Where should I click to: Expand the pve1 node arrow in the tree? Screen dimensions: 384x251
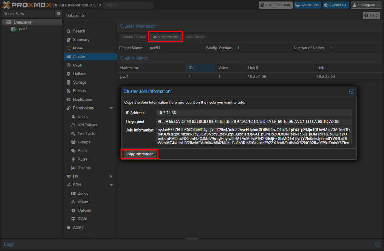point(9,29)
